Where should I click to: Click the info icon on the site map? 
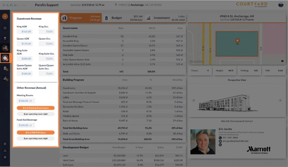283,61
